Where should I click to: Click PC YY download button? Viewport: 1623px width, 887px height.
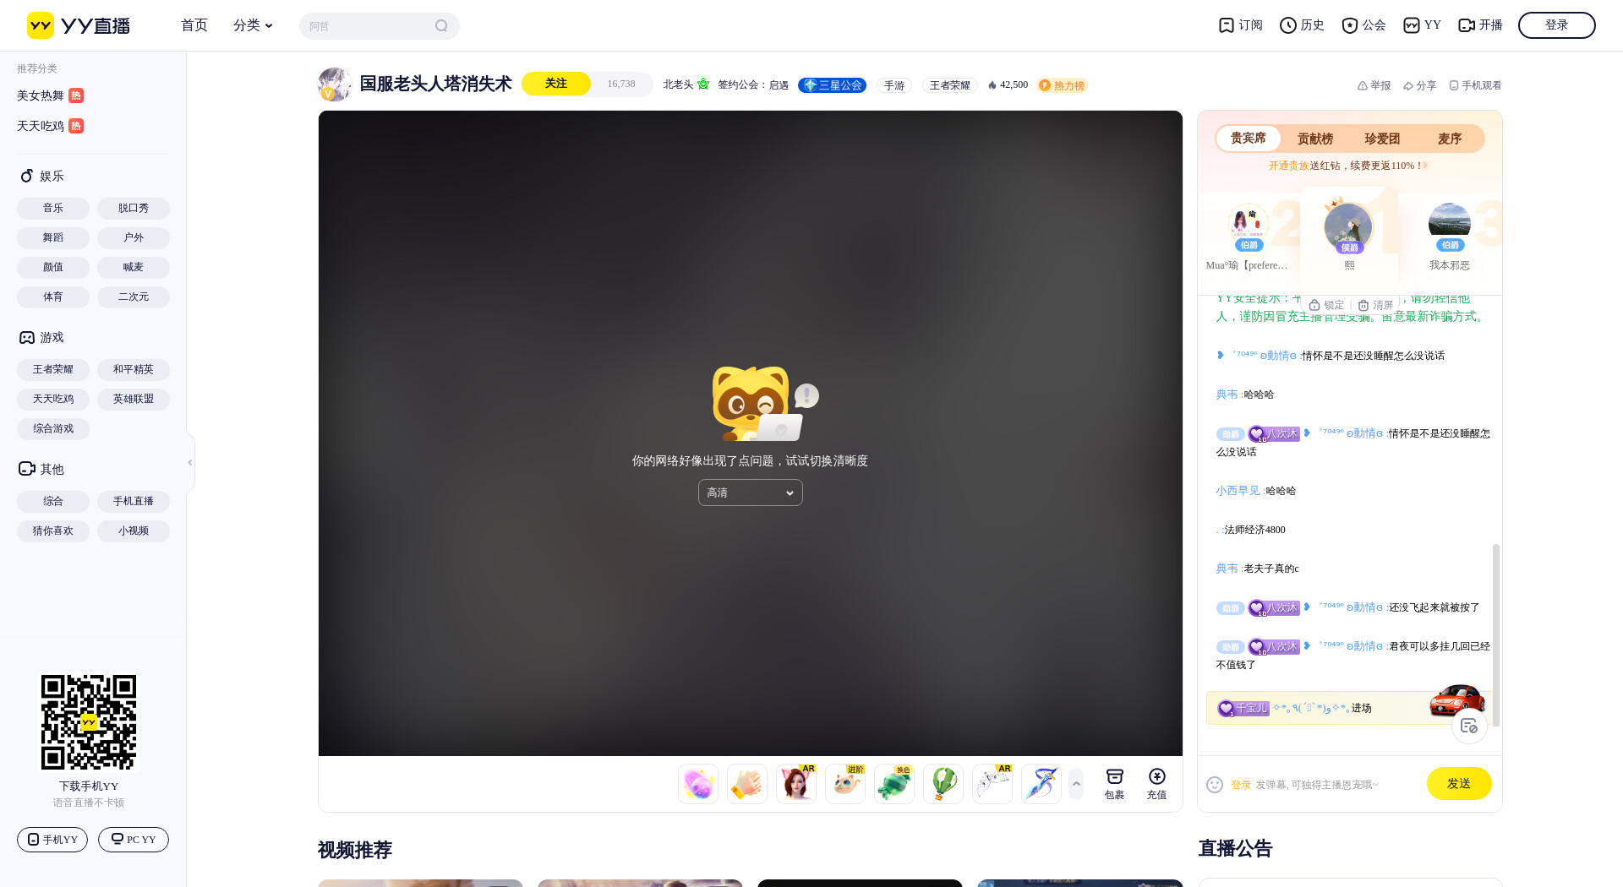[134, 840]
